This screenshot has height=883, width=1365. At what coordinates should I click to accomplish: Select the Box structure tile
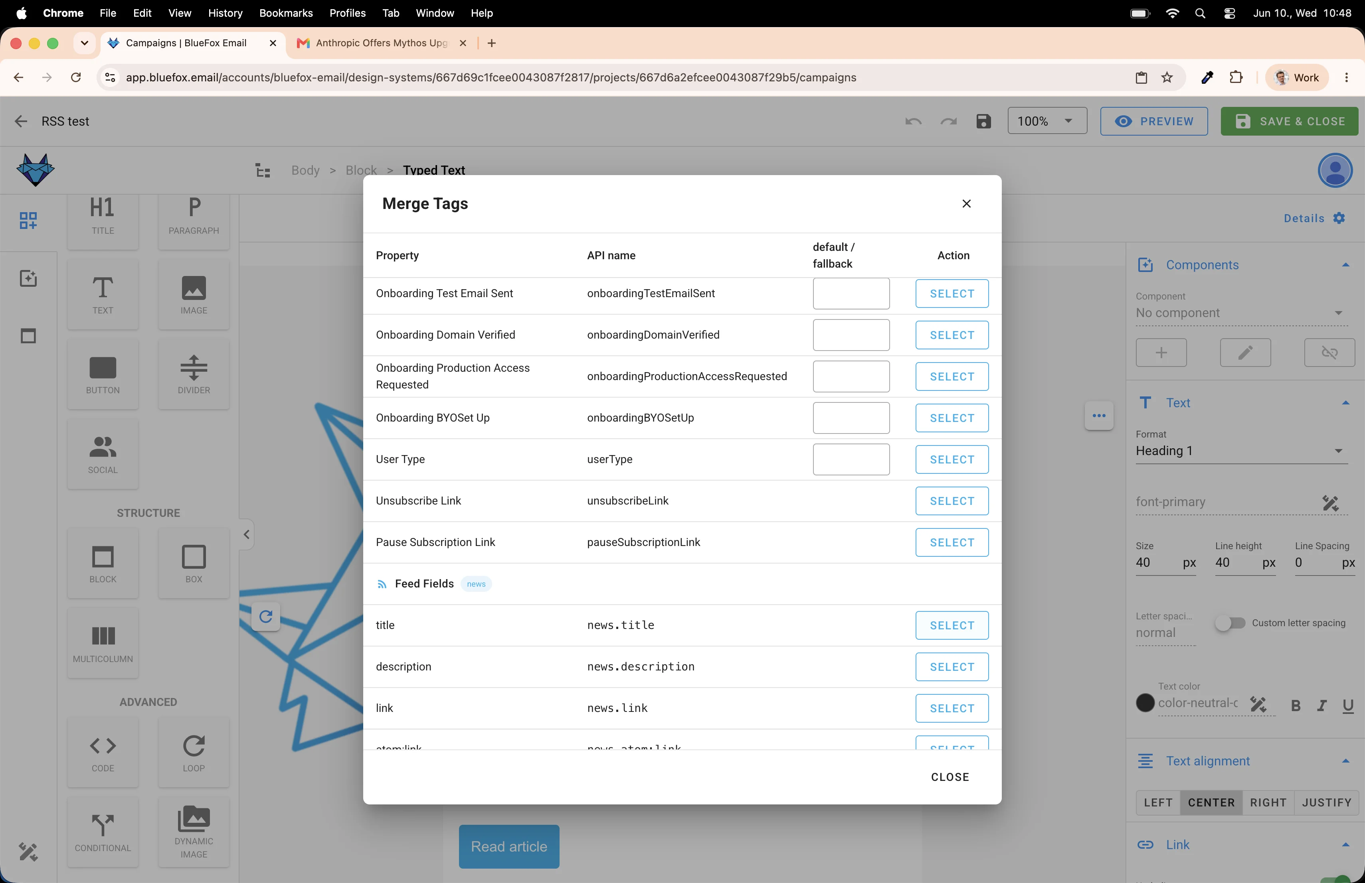[x=194, y=563]
